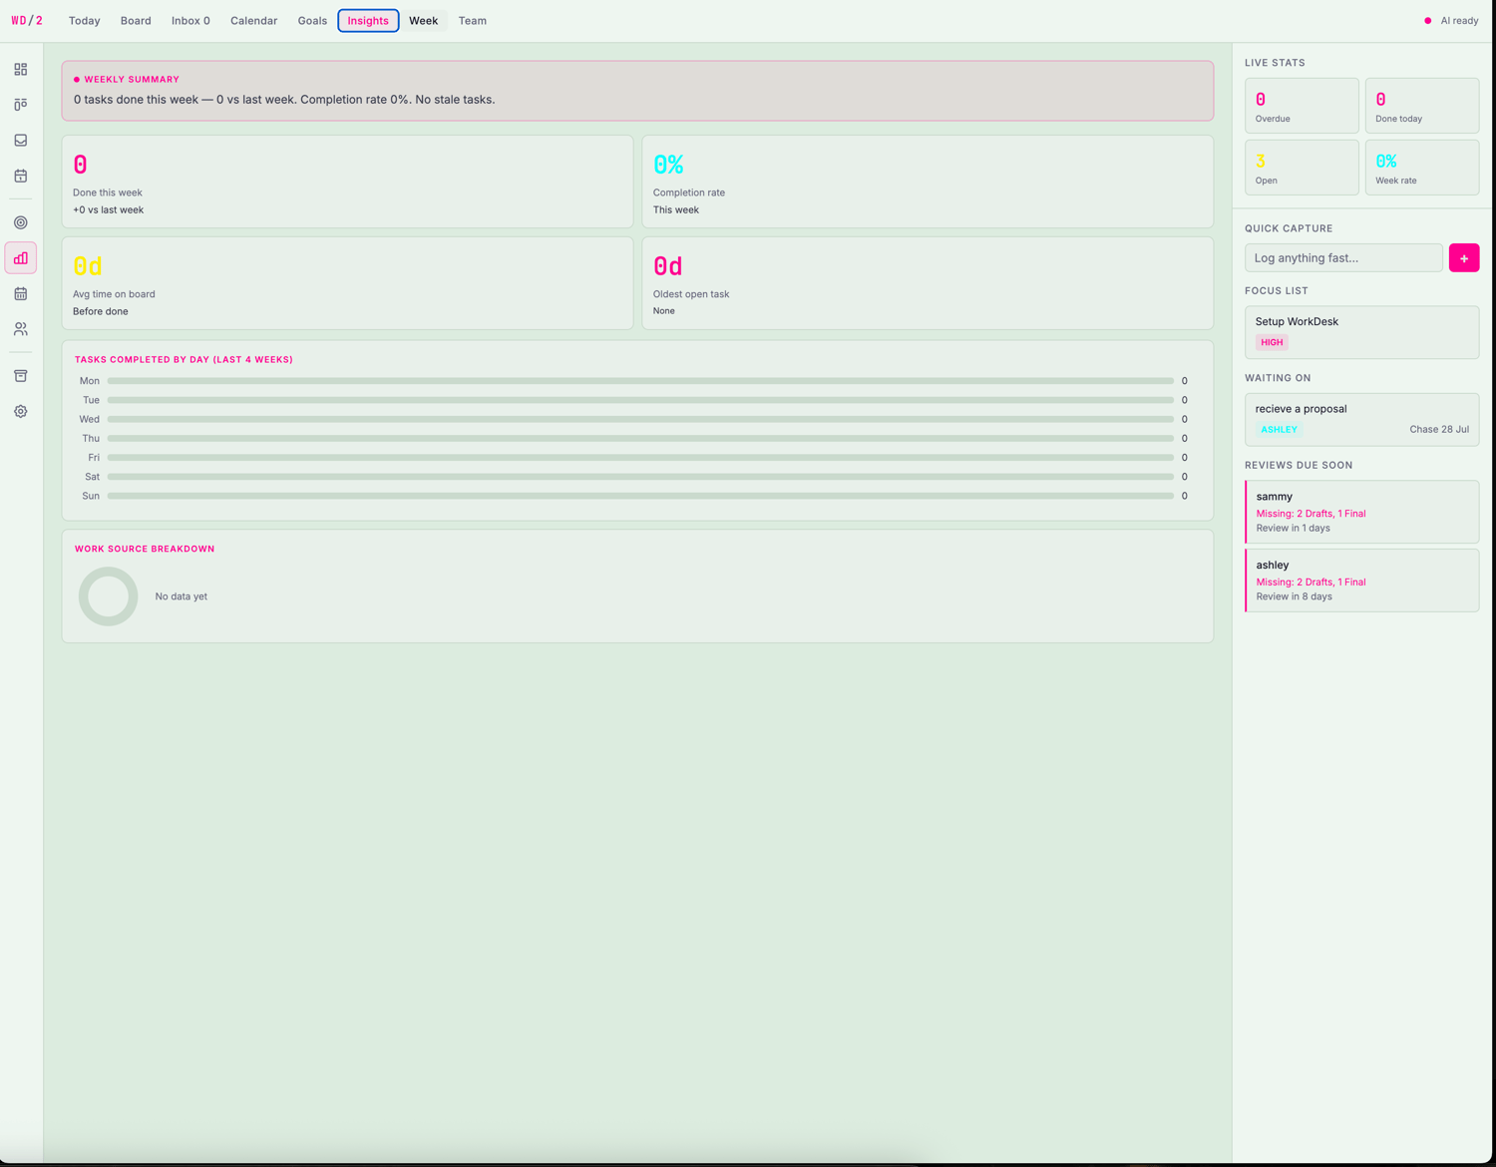Click the Work Source Breakdown donut chart

tap(108, 596)
